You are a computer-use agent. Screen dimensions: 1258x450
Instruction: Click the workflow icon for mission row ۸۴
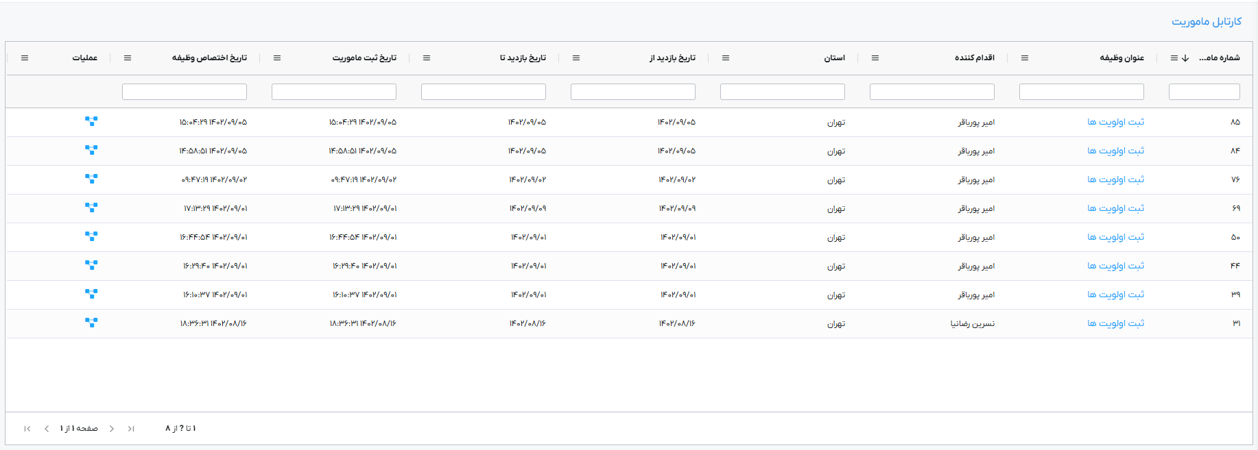(x=91, y=150)
